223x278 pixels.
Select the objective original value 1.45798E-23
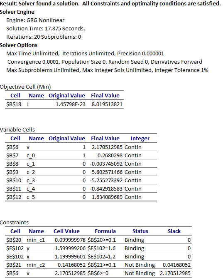tap(70, 104)
